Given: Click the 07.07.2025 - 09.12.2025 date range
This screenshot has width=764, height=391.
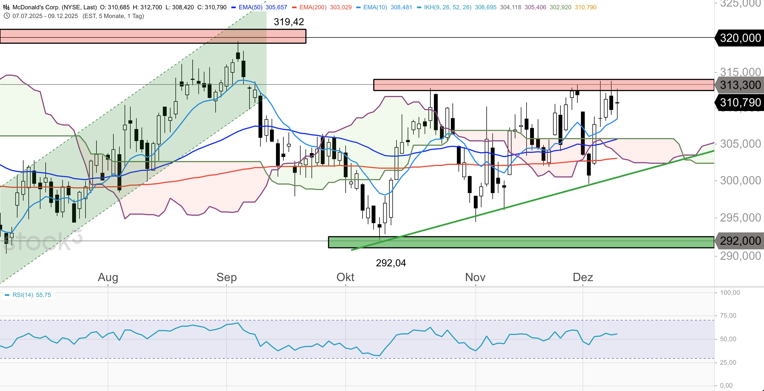Looking at the screenshot, I should pos(45,16).
